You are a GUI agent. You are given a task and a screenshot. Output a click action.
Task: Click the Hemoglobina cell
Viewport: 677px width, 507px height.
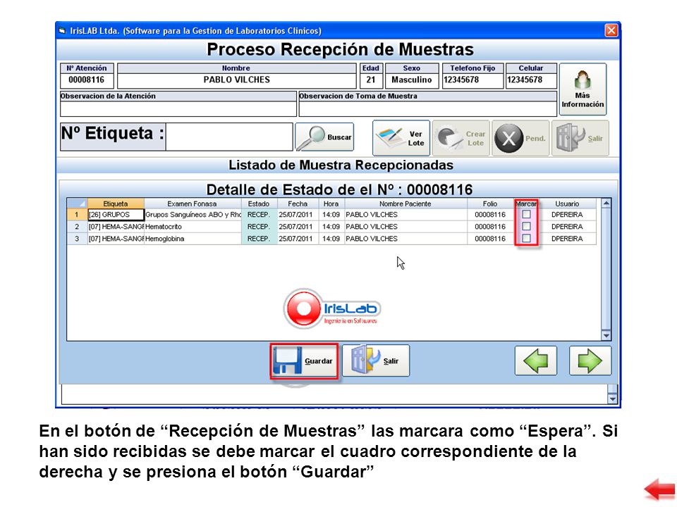point(193,239)
